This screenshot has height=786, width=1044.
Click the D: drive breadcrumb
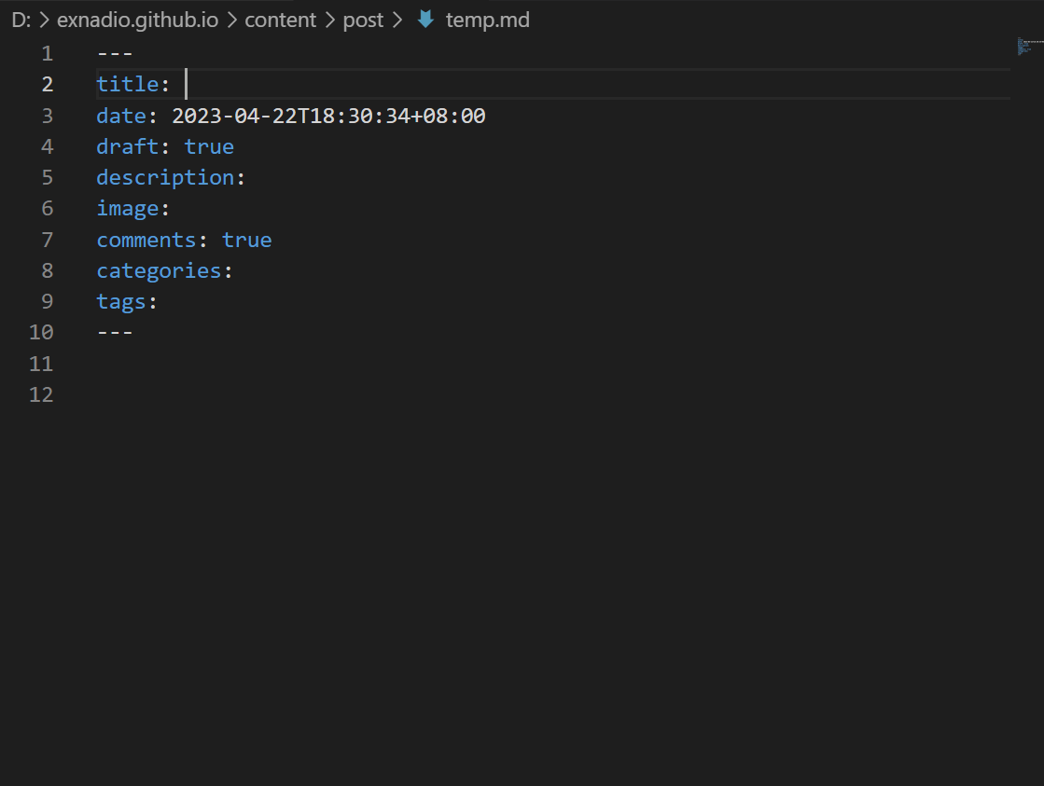pos(21,20)
